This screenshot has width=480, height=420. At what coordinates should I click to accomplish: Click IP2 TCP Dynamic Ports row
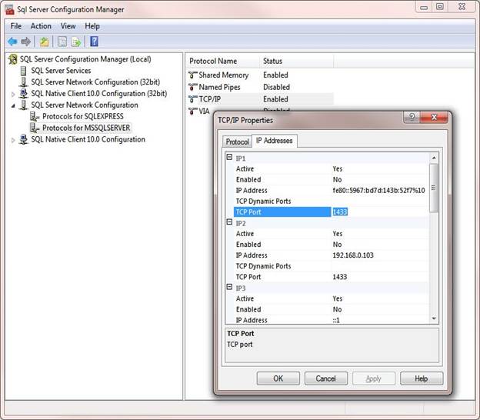pos(331,266)
